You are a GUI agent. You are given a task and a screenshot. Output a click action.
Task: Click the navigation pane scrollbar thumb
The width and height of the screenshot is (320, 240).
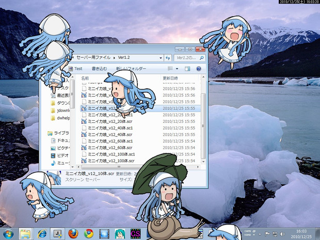coord(72,93)
